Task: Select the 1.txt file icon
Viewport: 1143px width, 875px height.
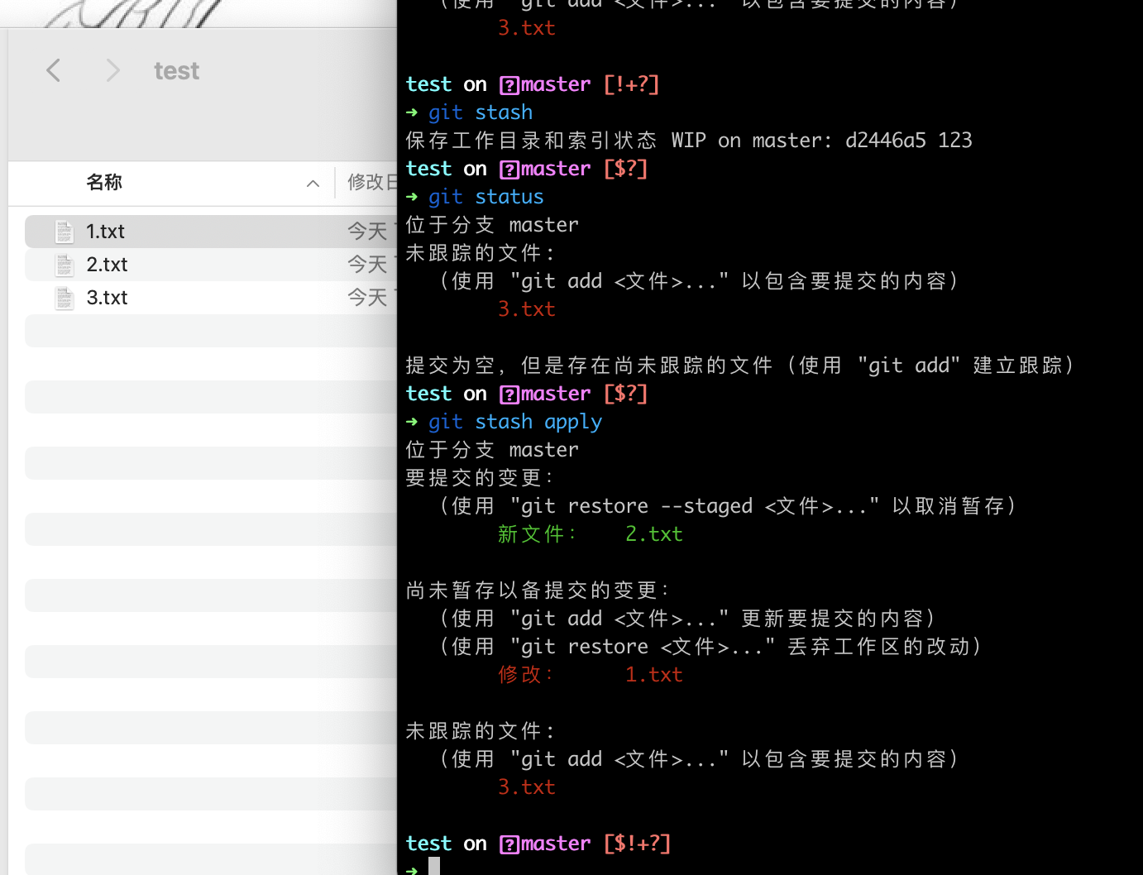Action: [65, 232]
